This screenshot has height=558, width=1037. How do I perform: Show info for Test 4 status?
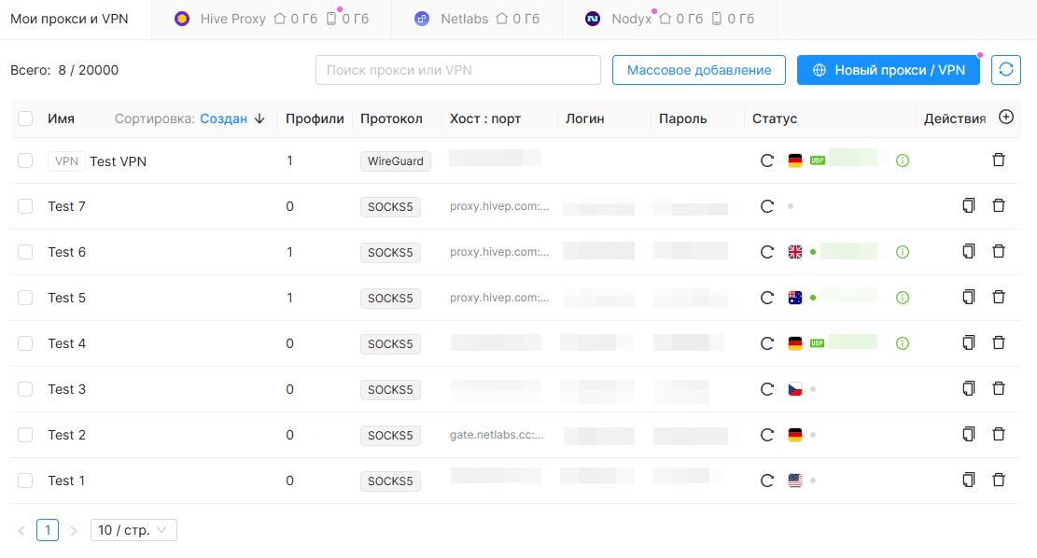point(902,343)
